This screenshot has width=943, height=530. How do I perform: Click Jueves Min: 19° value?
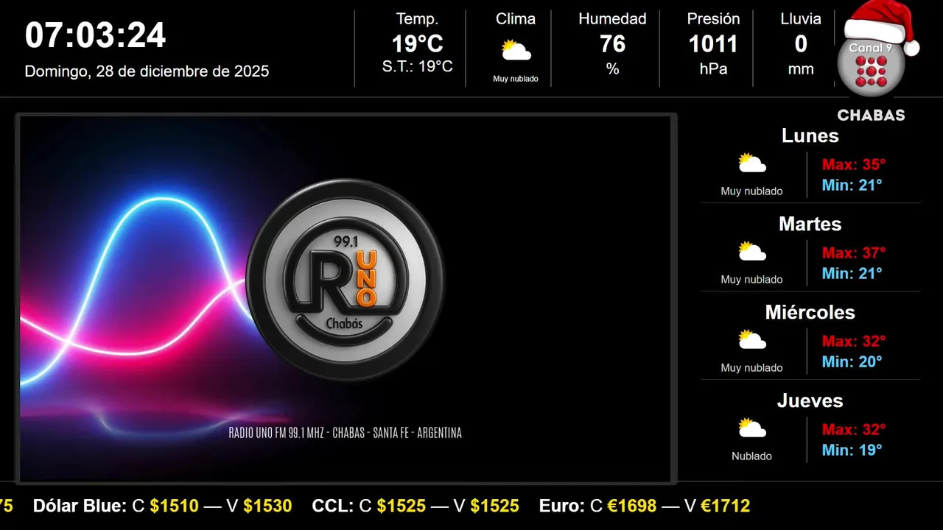tap(852, 450)
